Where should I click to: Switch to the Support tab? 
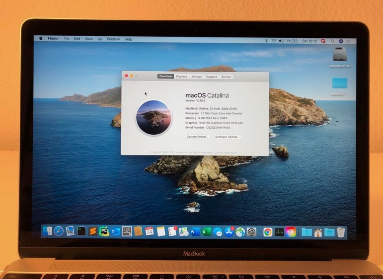(211, 77)
